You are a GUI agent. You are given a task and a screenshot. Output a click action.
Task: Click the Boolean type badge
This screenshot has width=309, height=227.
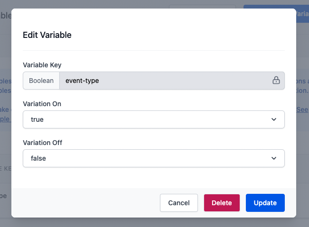pyautogui.click(x=41, y=81)
